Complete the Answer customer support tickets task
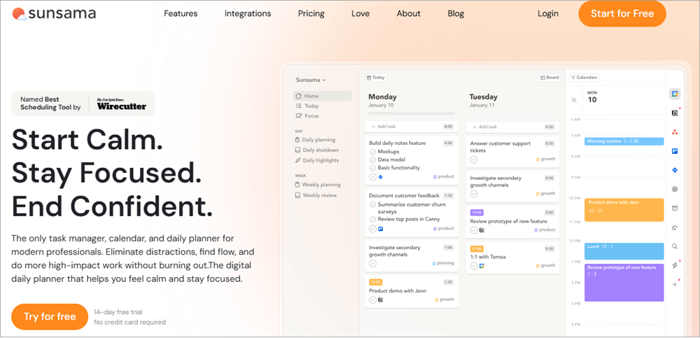Image resolution: width=700 pixels, height=338 pixels. [474, 160]
